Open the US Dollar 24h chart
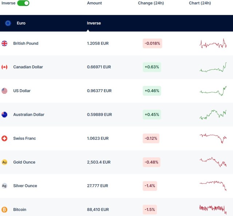This screenshot has height=216, width=233. 213,91
